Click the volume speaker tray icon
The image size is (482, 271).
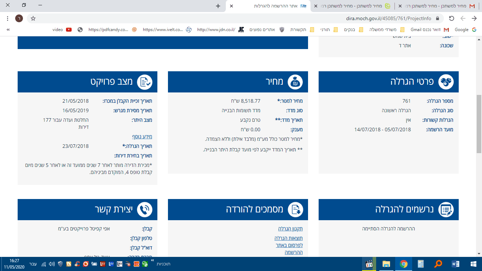coord(52,264)
